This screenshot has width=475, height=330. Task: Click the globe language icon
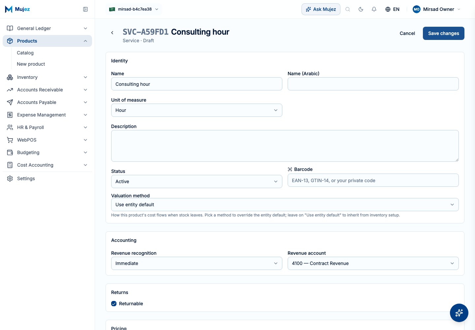tap(388, 9)
